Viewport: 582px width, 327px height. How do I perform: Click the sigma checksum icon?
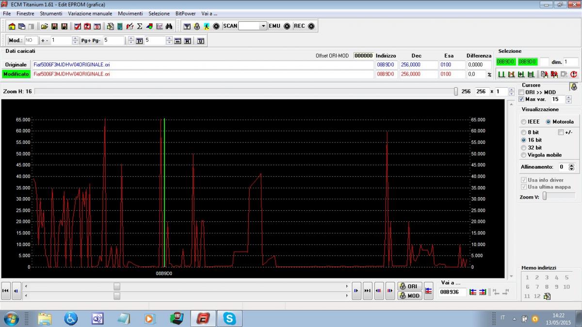coord(140,26)
